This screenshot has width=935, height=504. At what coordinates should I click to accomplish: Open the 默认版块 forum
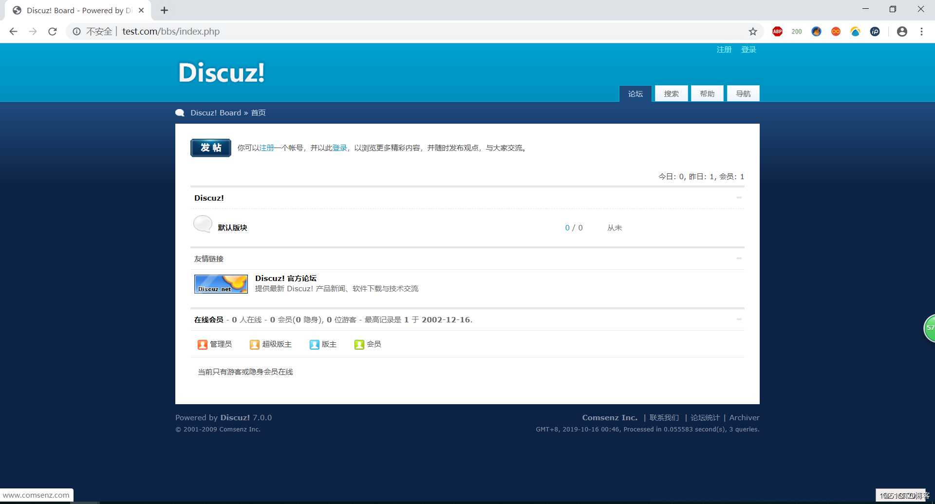[x=232, y=228]
